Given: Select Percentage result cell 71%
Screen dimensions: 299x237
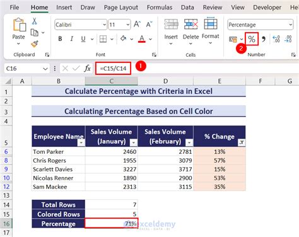Looking at the screenshot, I should [x=112, y=223].
